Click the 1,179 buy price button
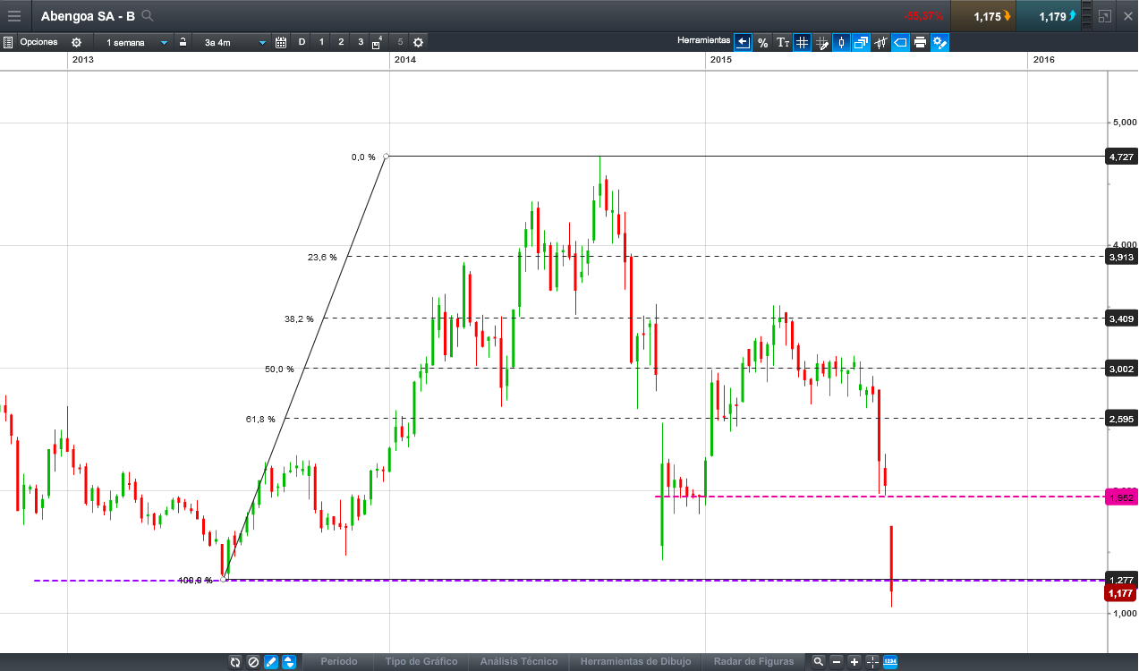The width and height of the screenshot is (1139, 671). 1049,16
